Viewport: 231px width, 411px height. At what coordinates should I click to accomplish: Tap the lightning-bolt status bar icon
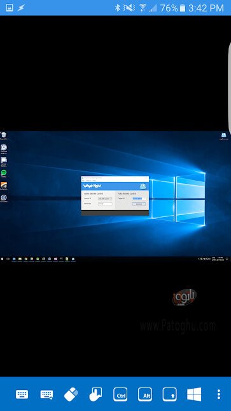pyautogui.click(x=21, y=8)
